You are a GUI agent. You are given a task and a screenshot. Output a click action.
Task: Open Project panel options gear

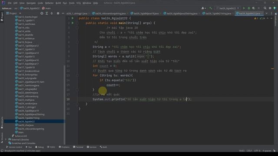click(58, 13)
